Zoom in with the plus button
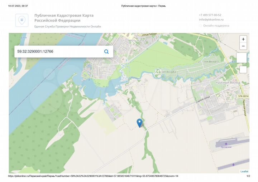 (243, 39)
